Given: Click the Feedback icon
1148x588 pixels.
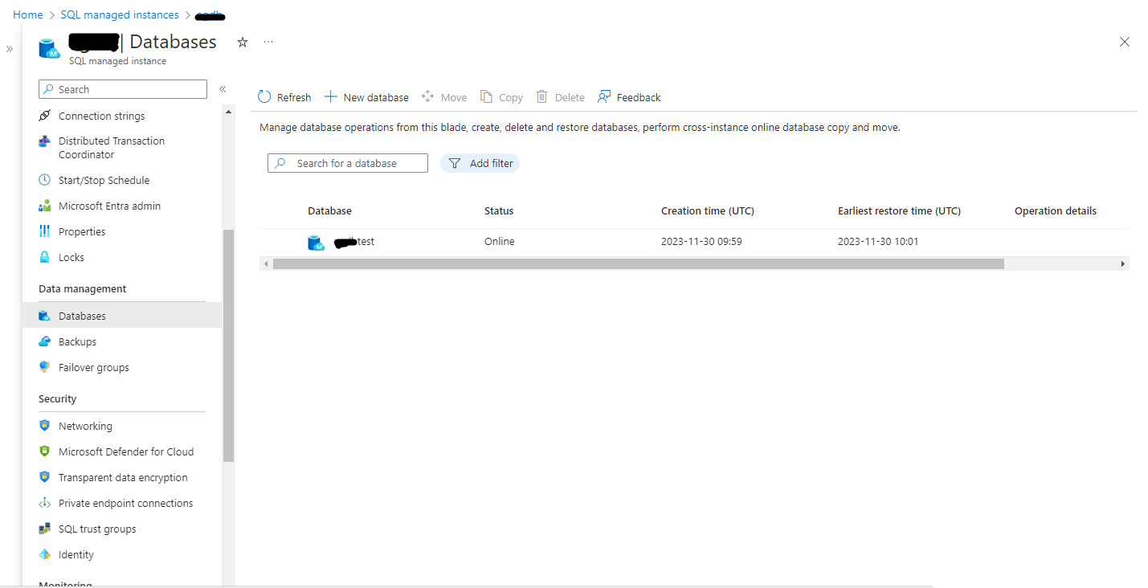Looking at the screenshot, I should 604,96.
